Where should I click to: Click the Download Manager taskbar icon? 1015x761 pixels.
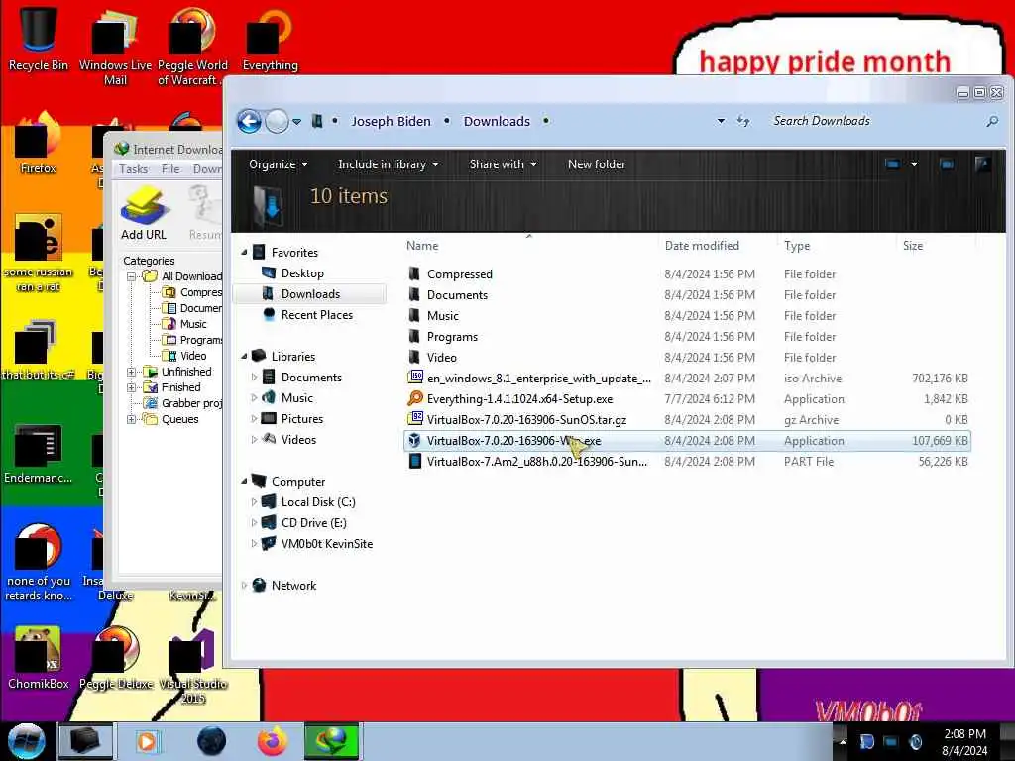coord(331,741)
